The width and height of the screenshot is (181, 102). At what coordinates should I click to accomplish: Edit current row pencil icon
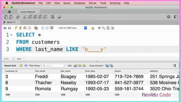click(75, 65)
